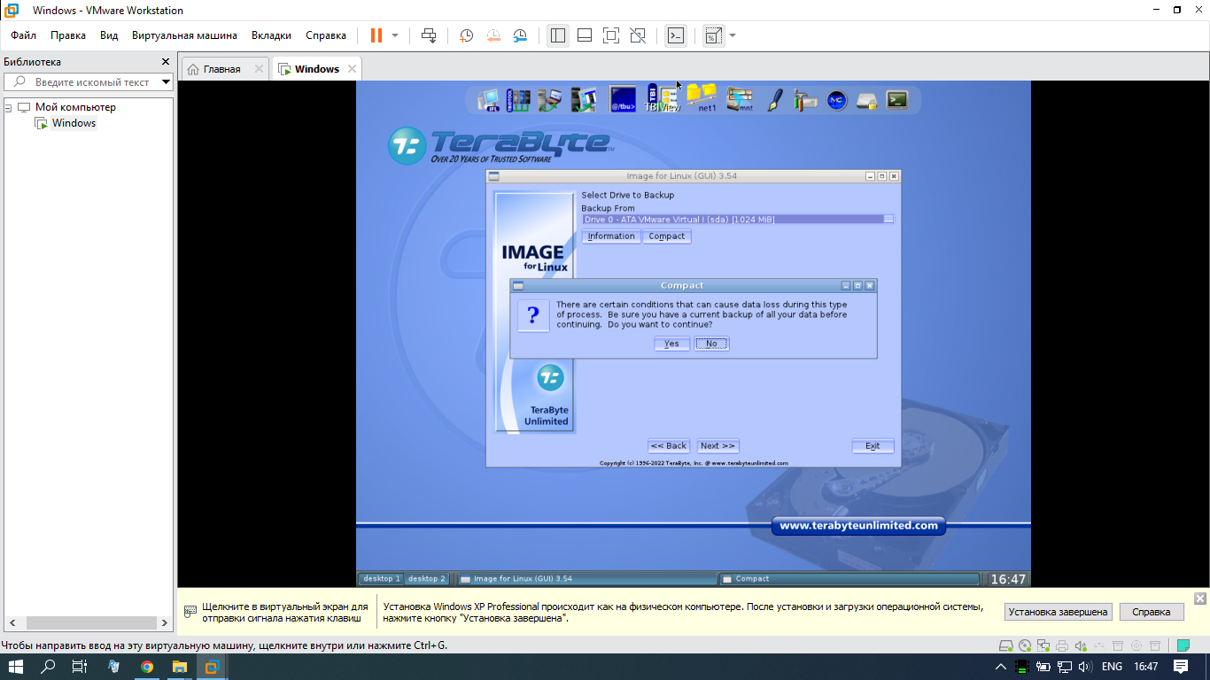
Task: Collapse the Мой компьютер tree node
Action: (8, 107)
